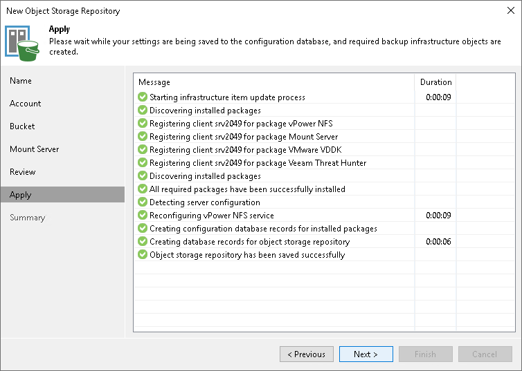
Task: Go to the Account wizard step
Action: coord(26,104)
